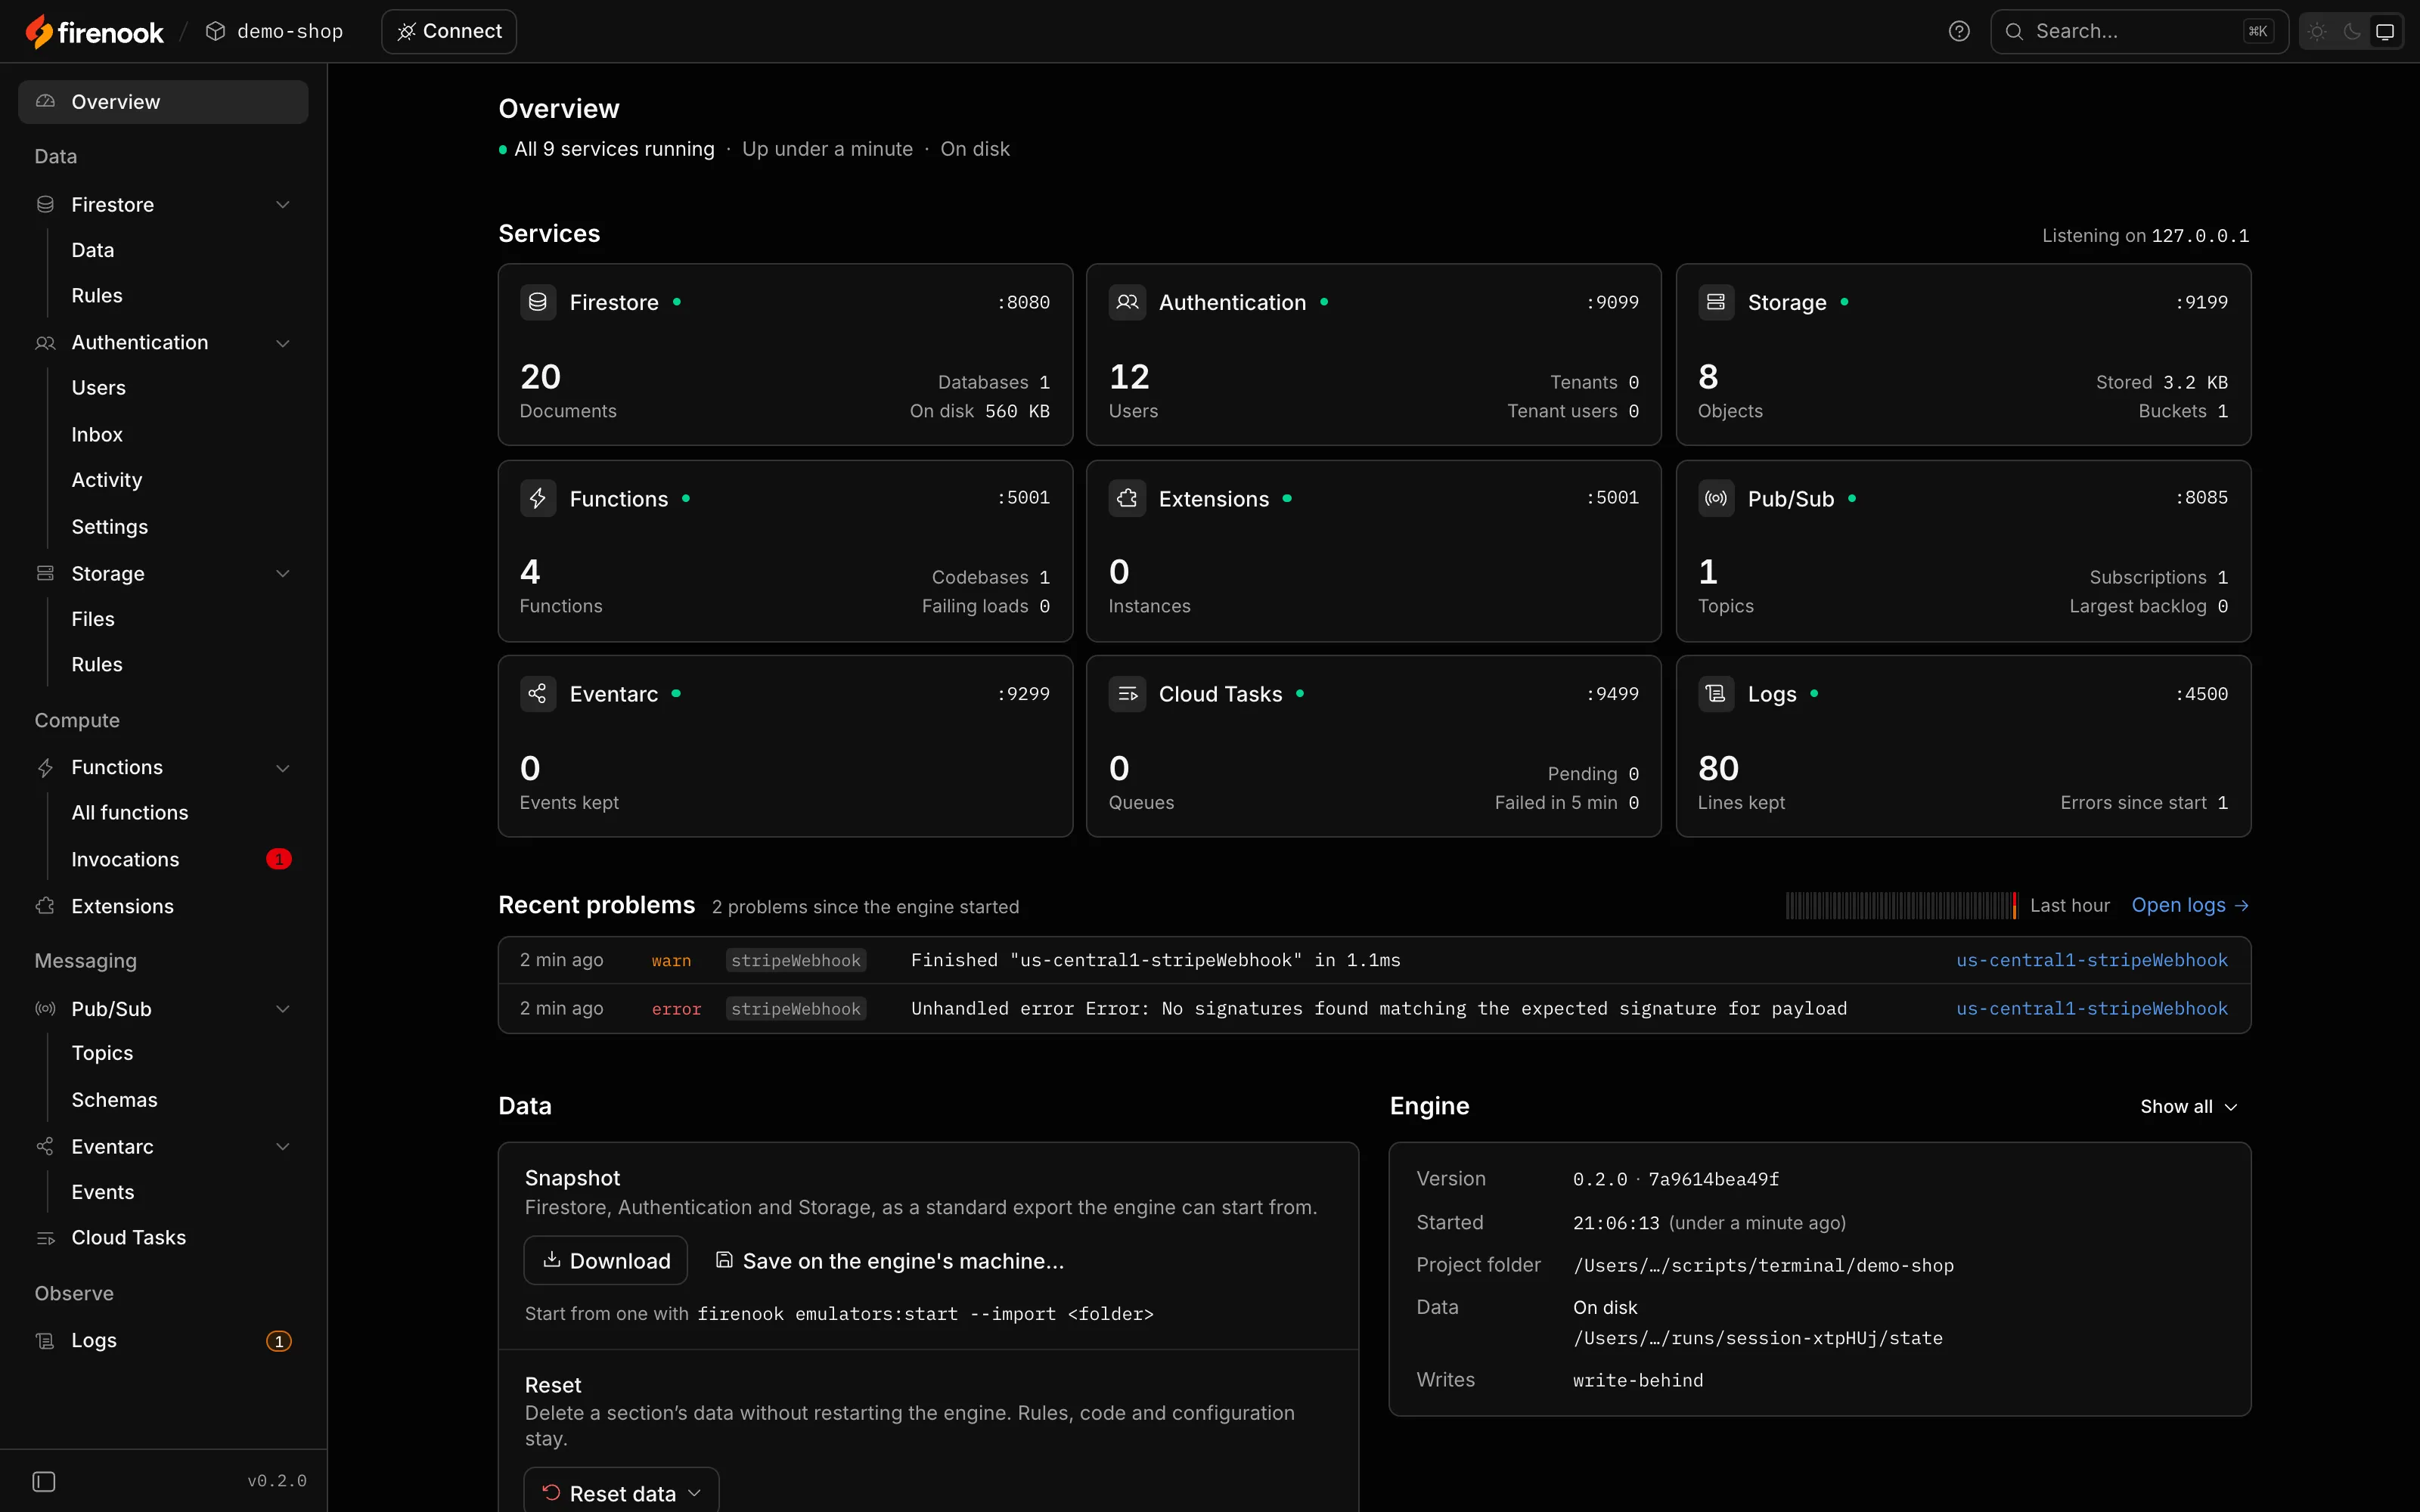Click the Logs orange badge in sidebar
Screen dimensions: 2420x1512
[279, 1341]
